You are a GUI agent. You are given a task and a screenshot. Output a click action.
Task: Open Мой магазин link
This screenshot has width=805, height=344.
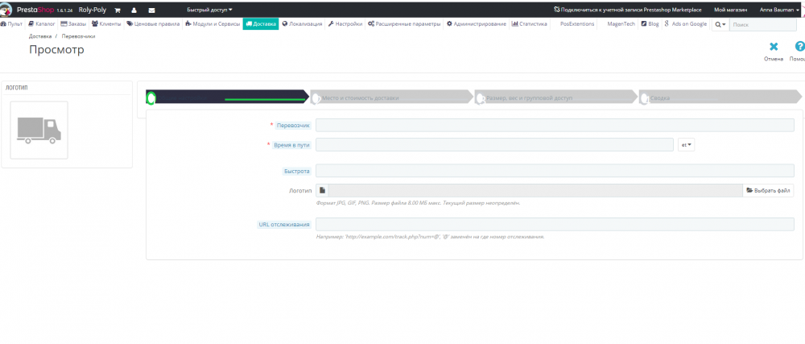(731, 10)
